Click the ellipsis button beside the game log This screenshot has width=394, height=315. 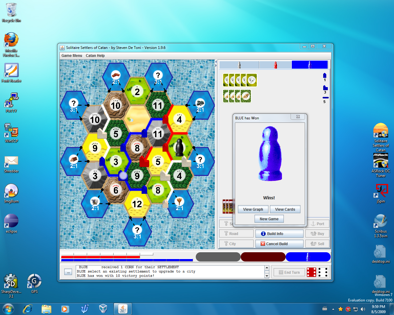coord(68,272)
